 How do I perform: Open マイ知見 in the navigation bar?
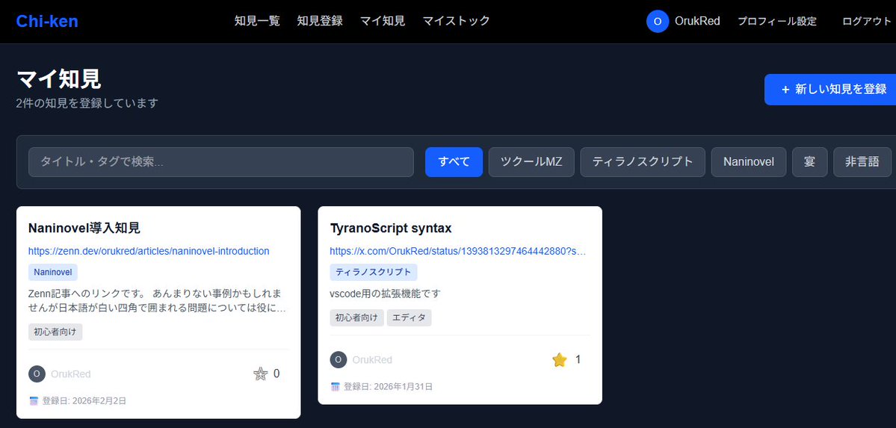click(x=383, y=21)
